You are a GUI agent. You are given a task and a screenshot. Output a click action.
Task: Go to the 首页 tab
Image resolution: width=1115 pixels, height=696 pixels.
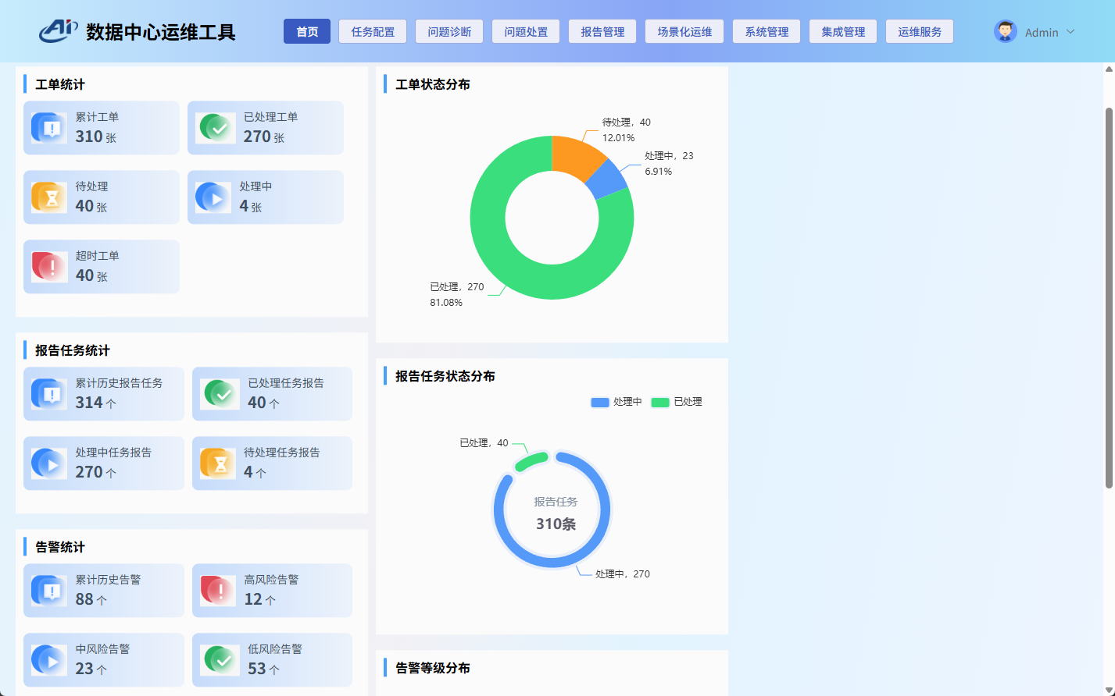[307, 31]
